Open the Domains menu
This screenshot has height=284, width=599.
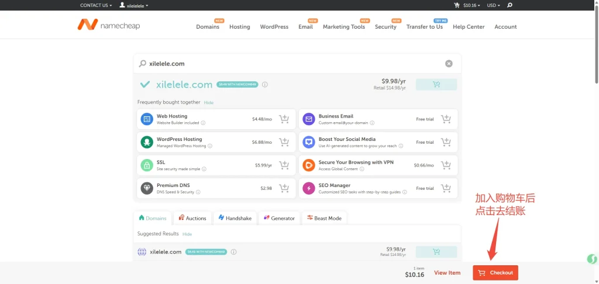coord(208,27)
